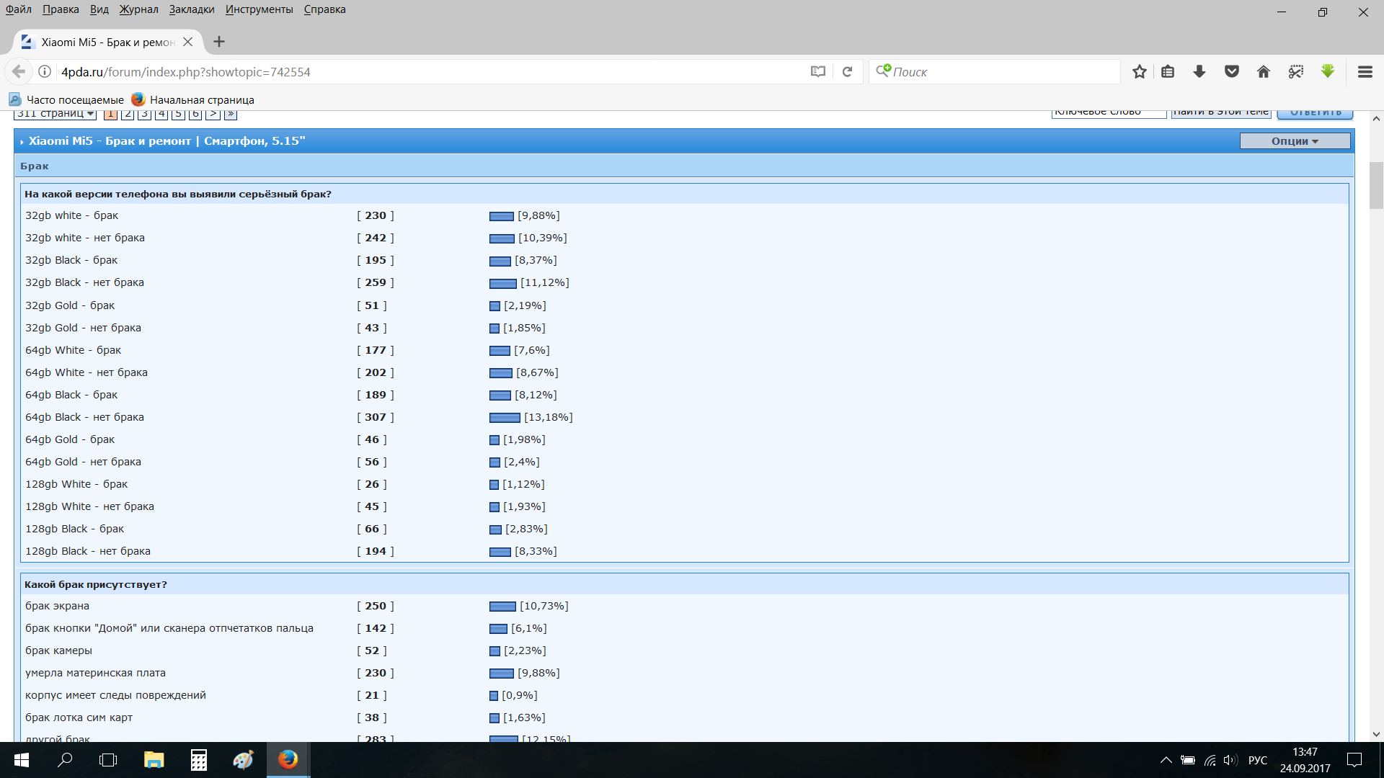
Task: Click the "ОТВЕТИТЬ" reply button
Action: pyautogui.click(x=1316, y=113)
